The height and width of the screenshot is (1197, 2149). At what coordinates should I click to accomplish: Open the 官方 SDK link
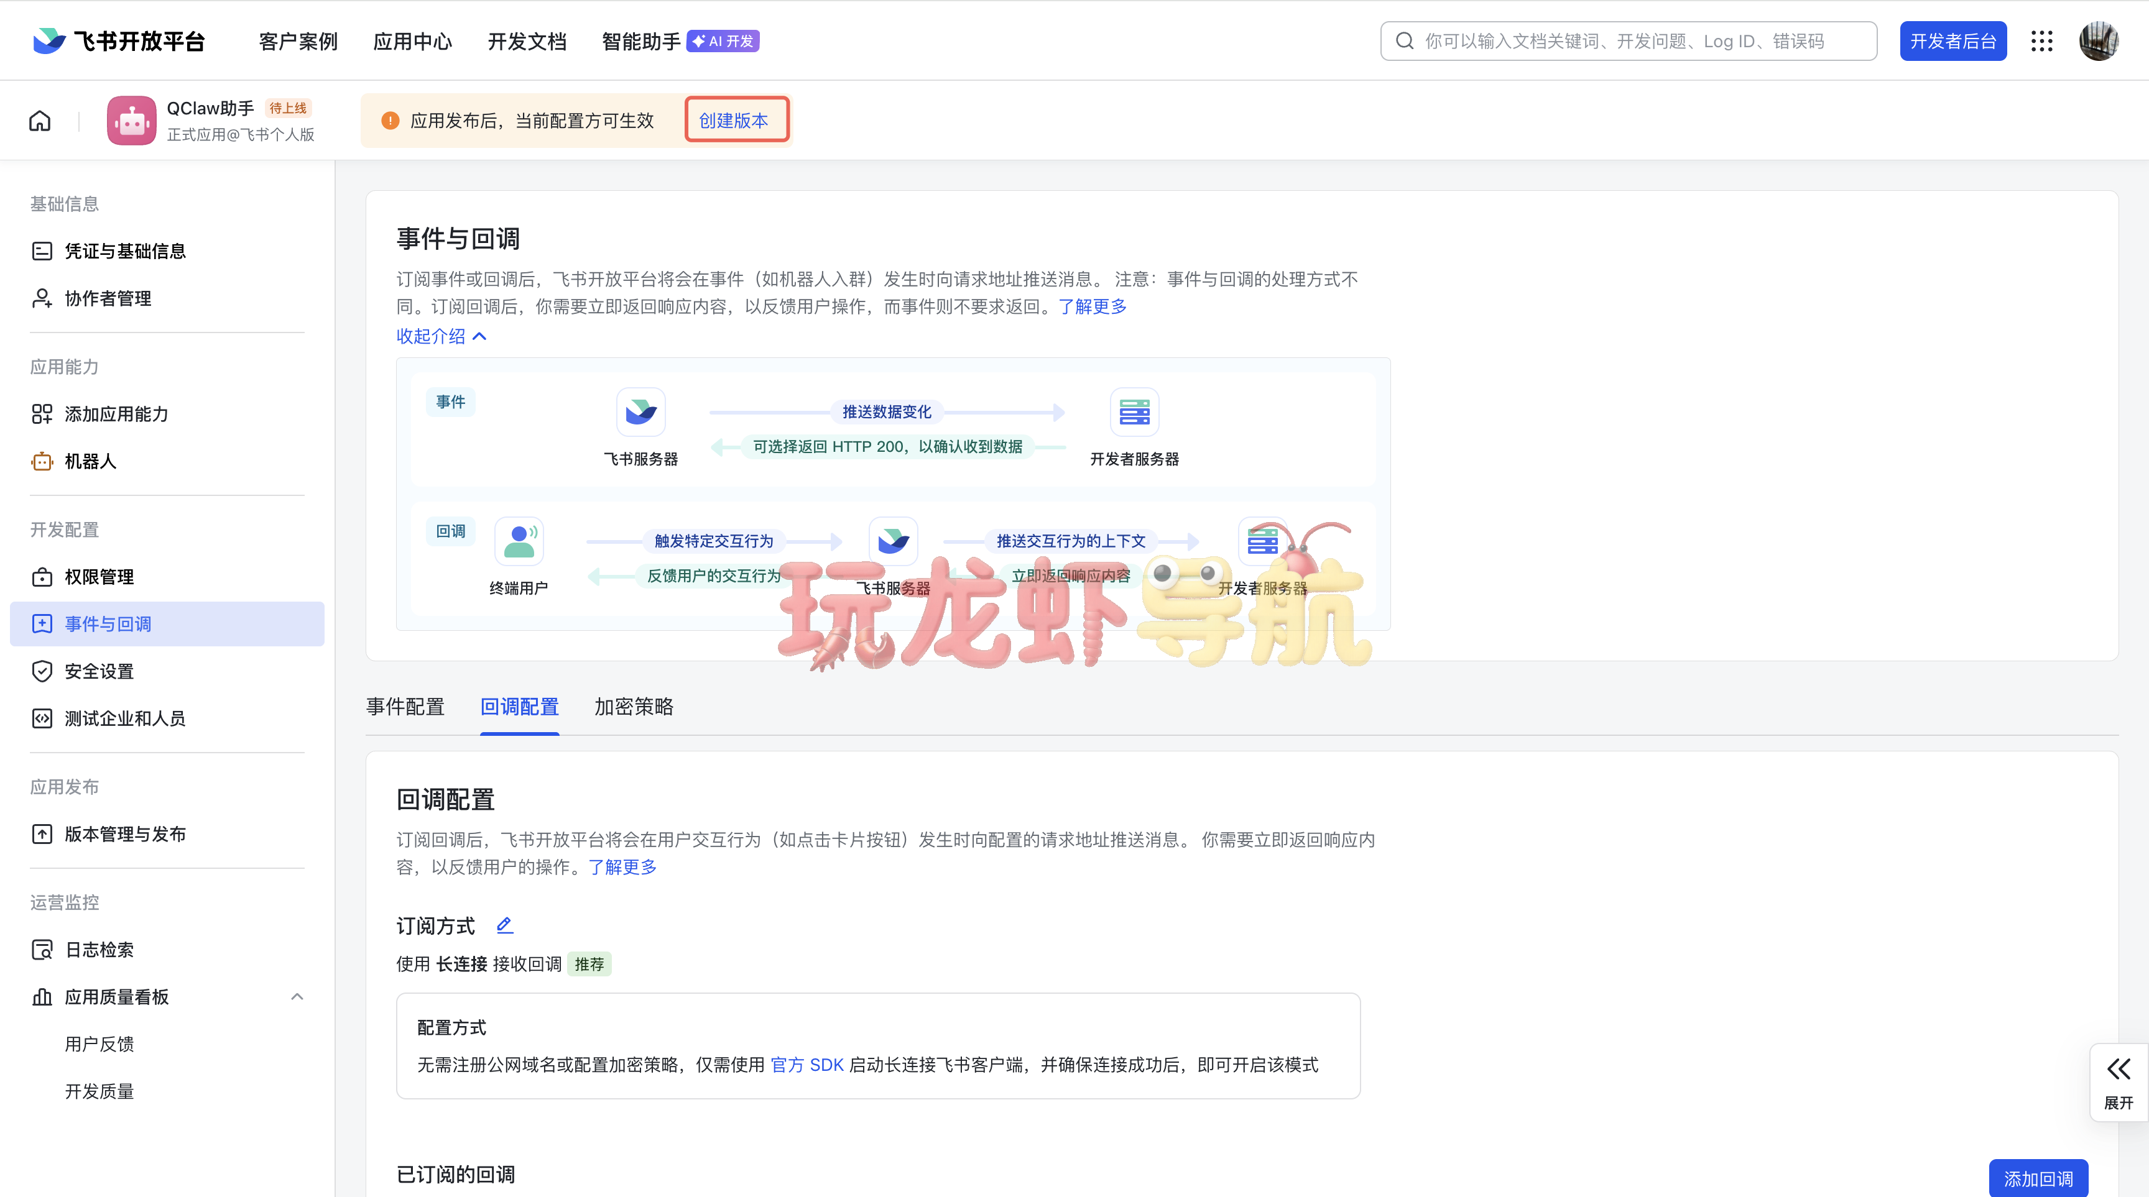coord(806,1065)
